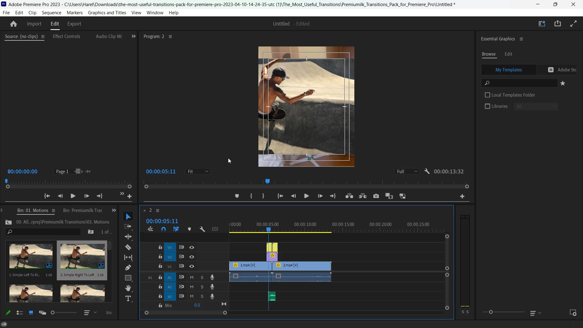Mute audio track A1
The height and width of the screenshot is (328, 583).
point(192,278)
